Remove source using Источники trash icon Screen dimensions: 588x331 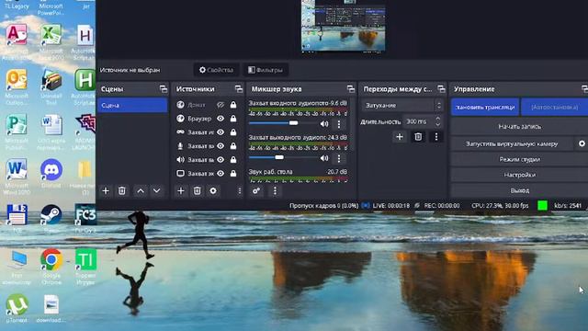point(197,190)
